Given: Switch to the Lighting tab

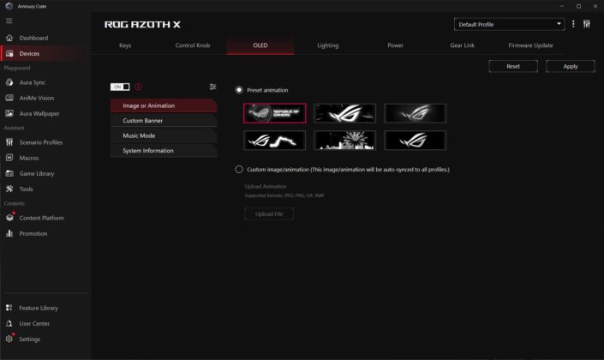Looking at the screenshot, I should click(x=328, y=45).
